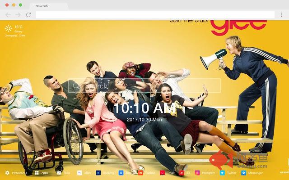Click the Twitter link text
Screen dimensions: 289x180
[232, 173]
